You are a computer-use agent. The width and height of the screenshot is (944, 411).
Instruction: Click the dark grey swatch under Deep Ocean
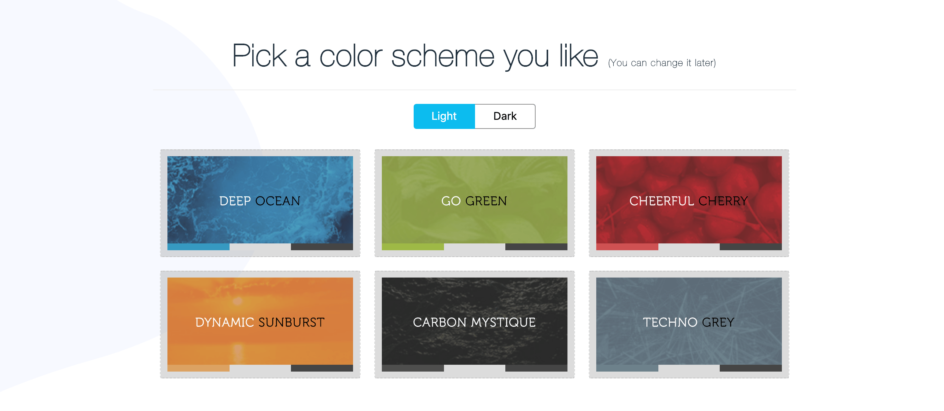coord(322,247)
